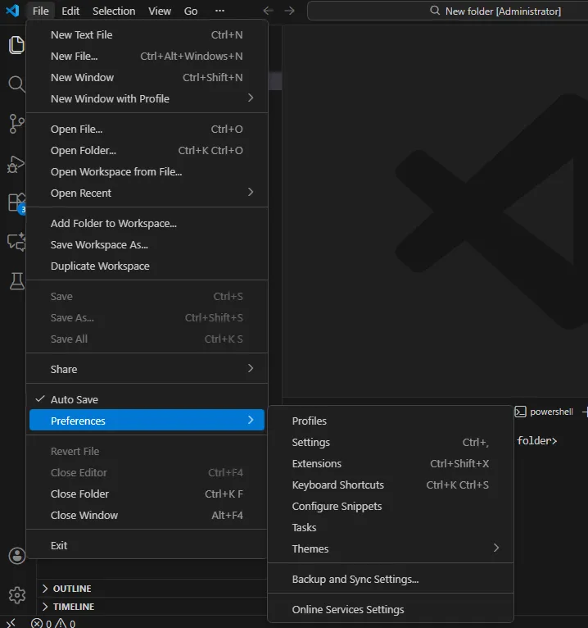The image size is (588, 628).
Task: Click the remote window icon in status bar
Action: (11, 623)
